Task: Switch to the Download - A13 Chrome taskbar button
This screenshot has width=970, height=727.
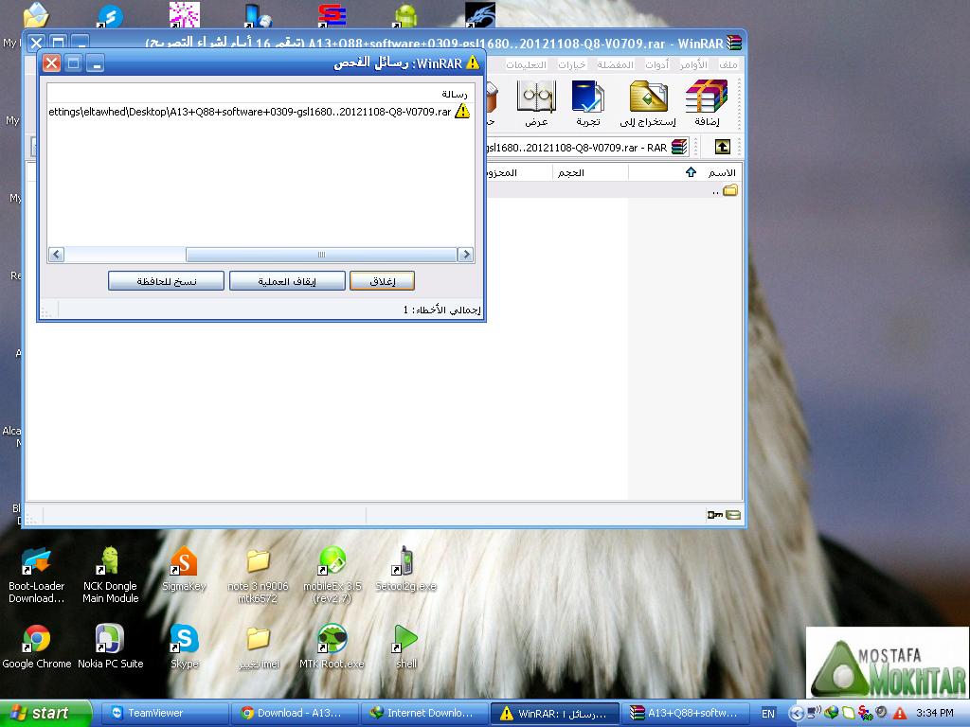Action: coord(295,713)
